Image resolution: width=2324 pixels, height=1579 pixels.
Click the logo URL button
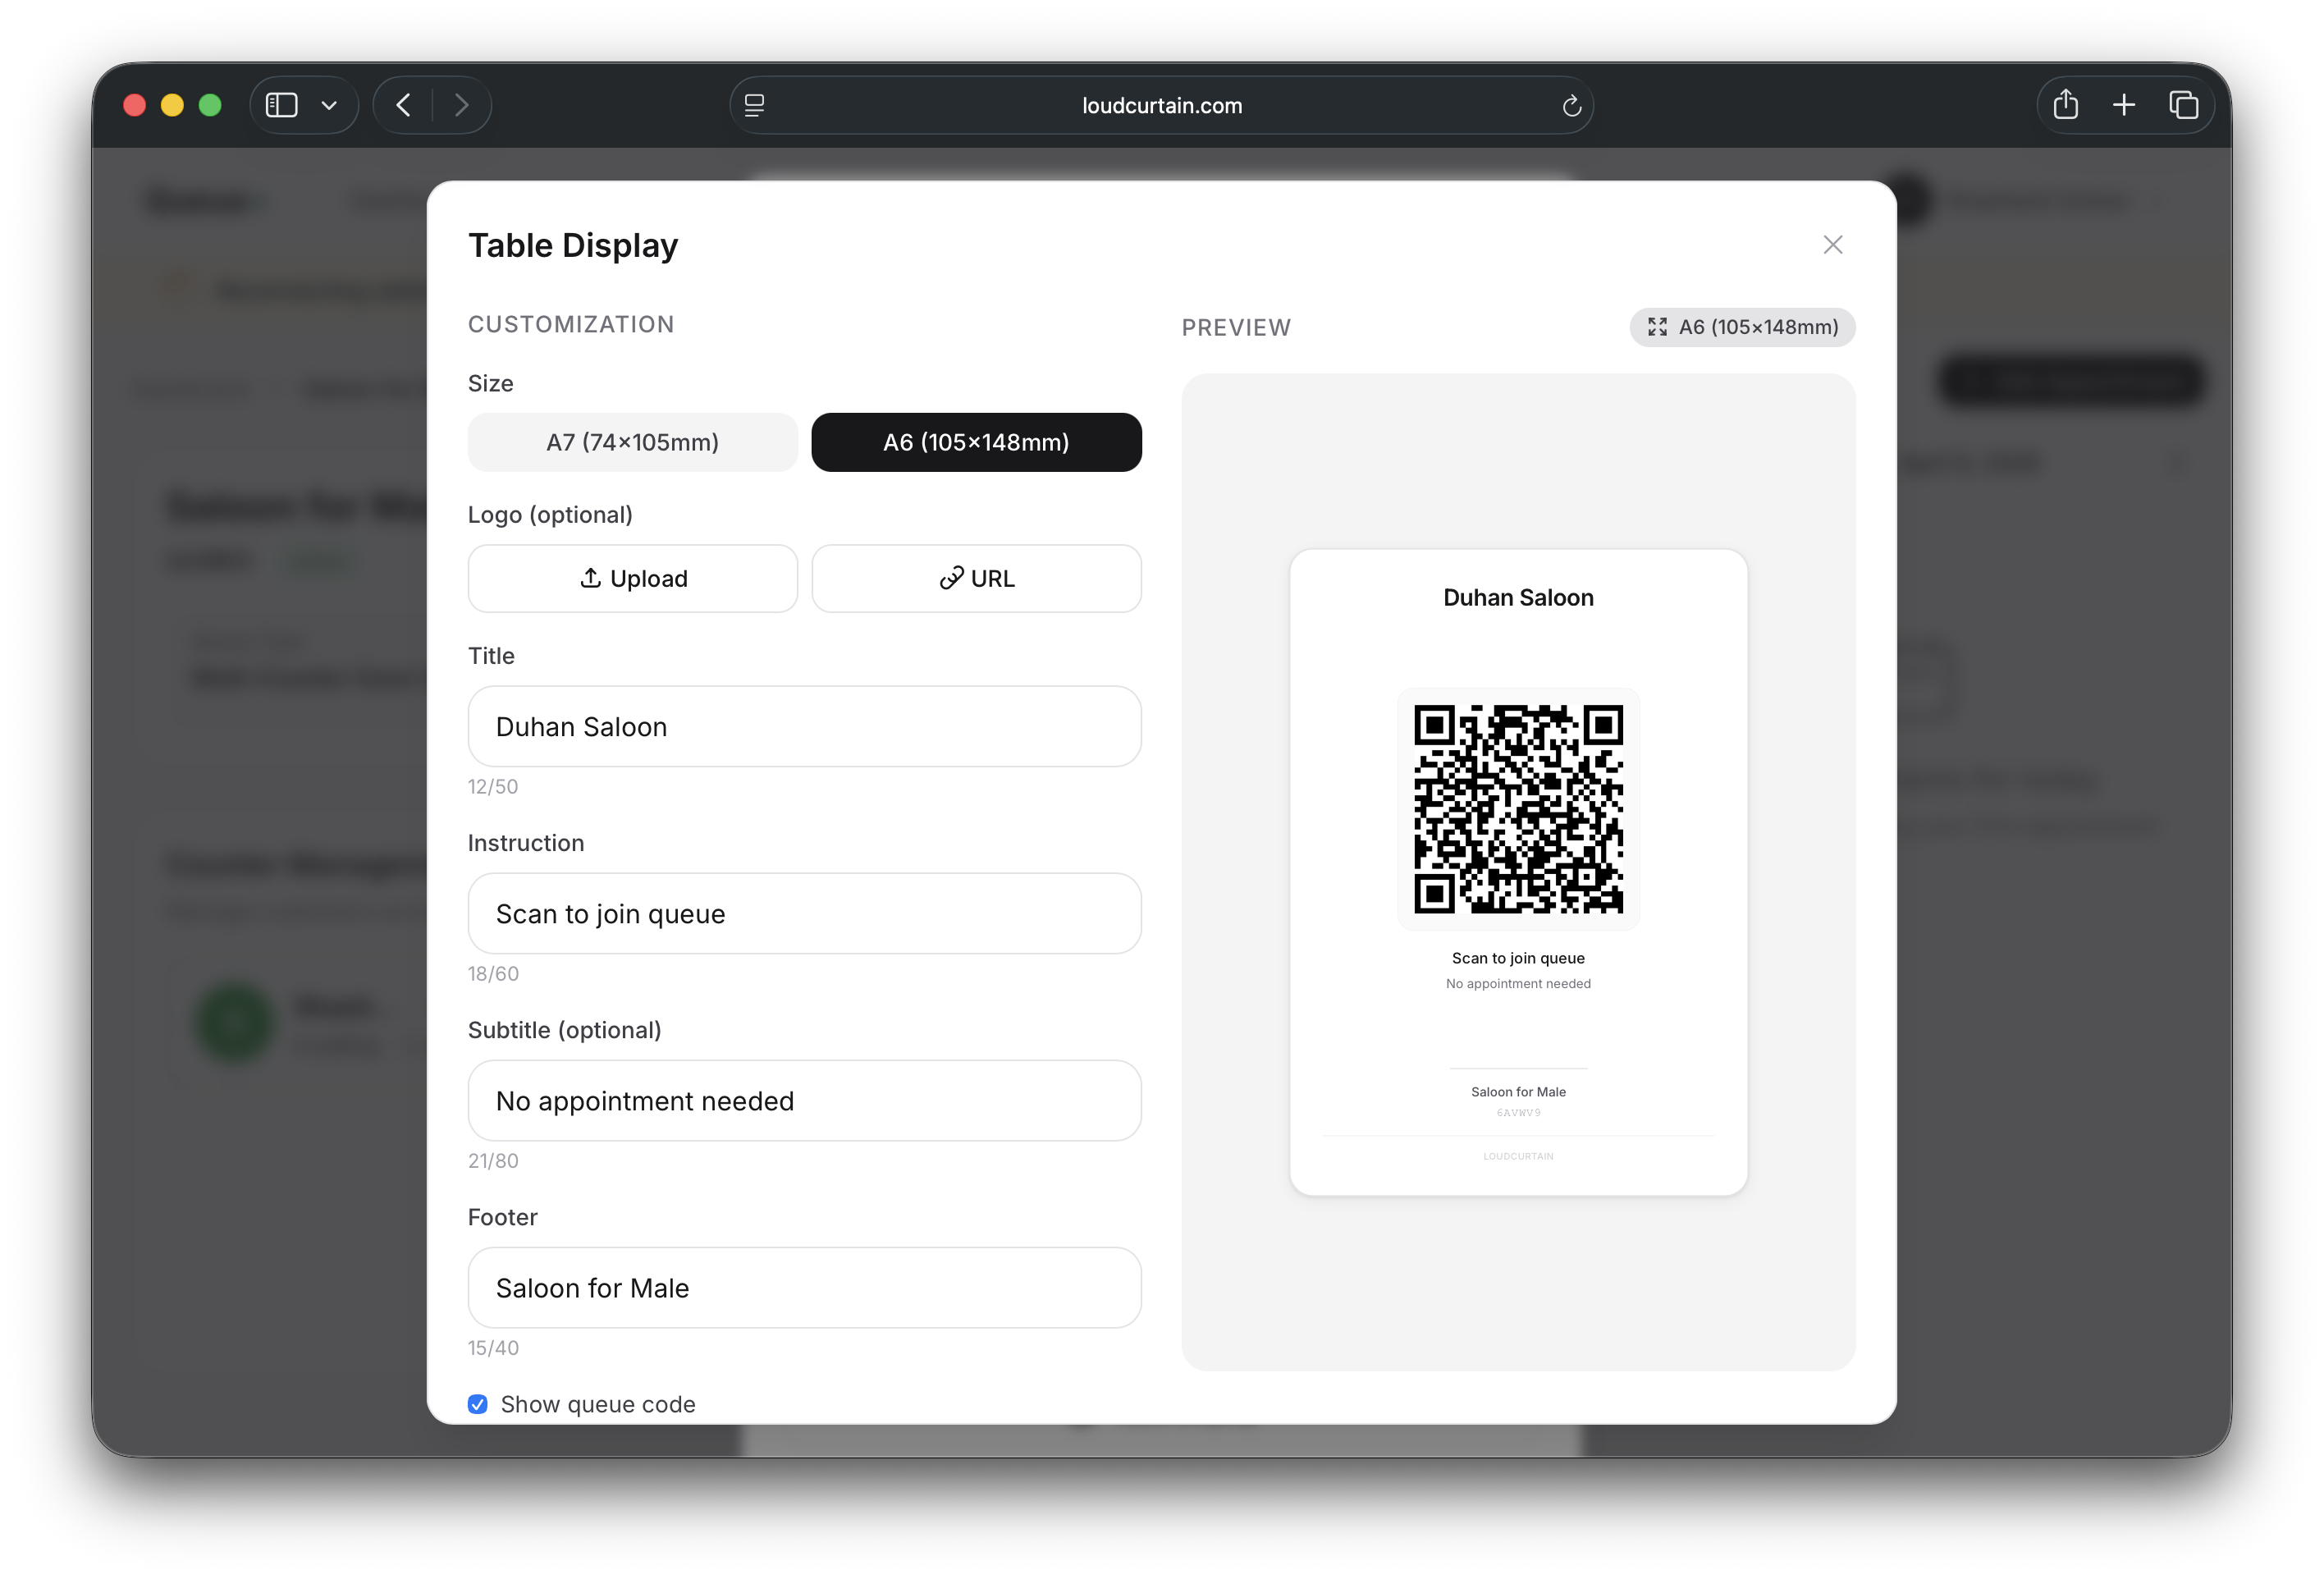click(976, 578)
